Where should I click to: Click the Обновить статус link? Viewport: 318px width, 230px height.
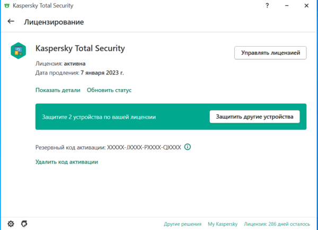[x=109, y=90]
